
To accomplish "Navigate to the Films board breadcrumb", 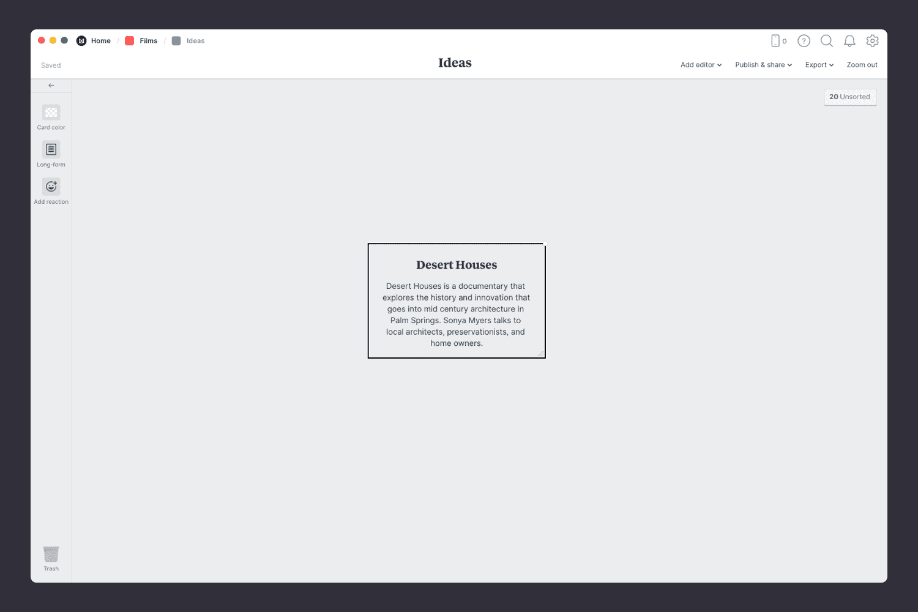I will pyautogui.click(x=148, y=41).
